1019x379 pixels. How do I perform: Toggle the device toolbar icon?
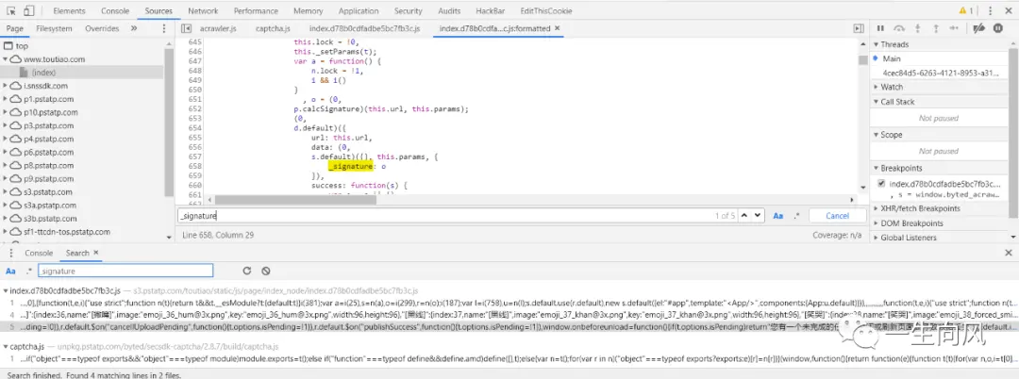pyautogui.click(x=29, y=11)
